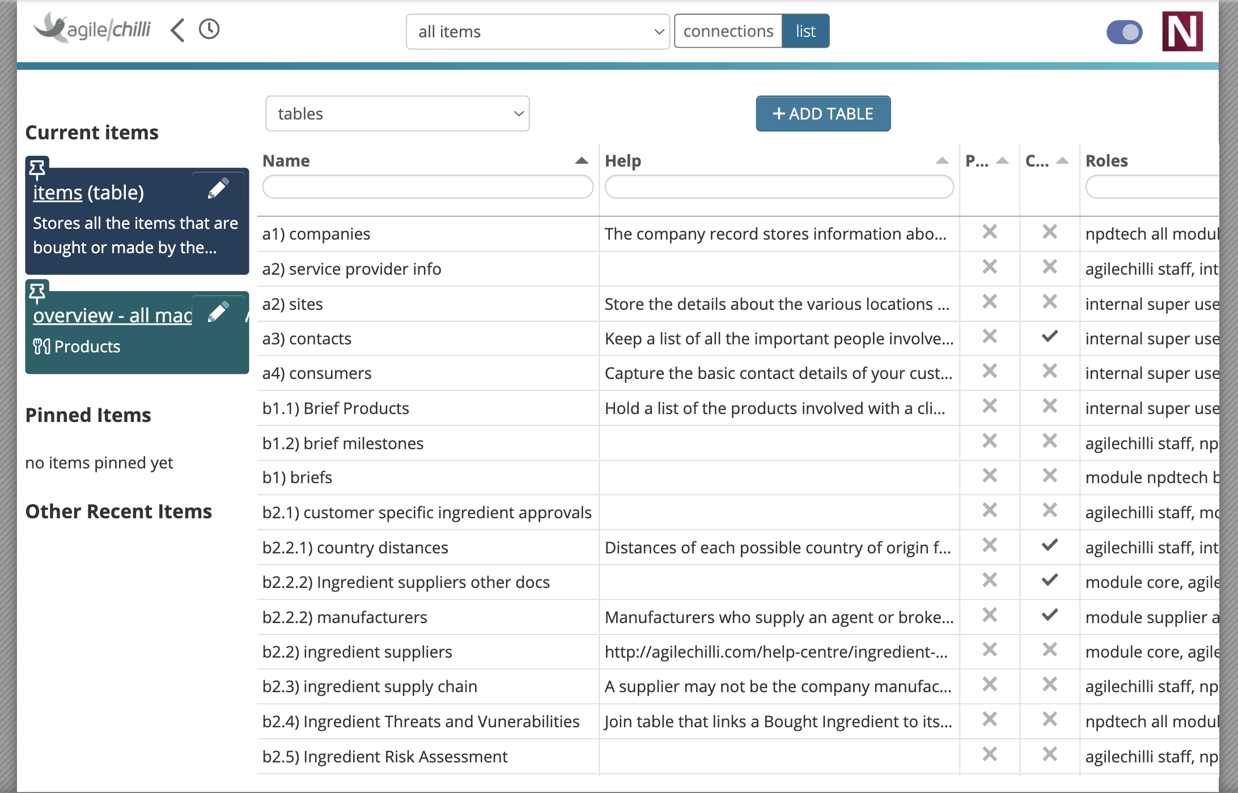The width and height of the screenshot is (1238, 793).
Task: Click the N icon in top right corner
Action: click(x=1186, y=32)
